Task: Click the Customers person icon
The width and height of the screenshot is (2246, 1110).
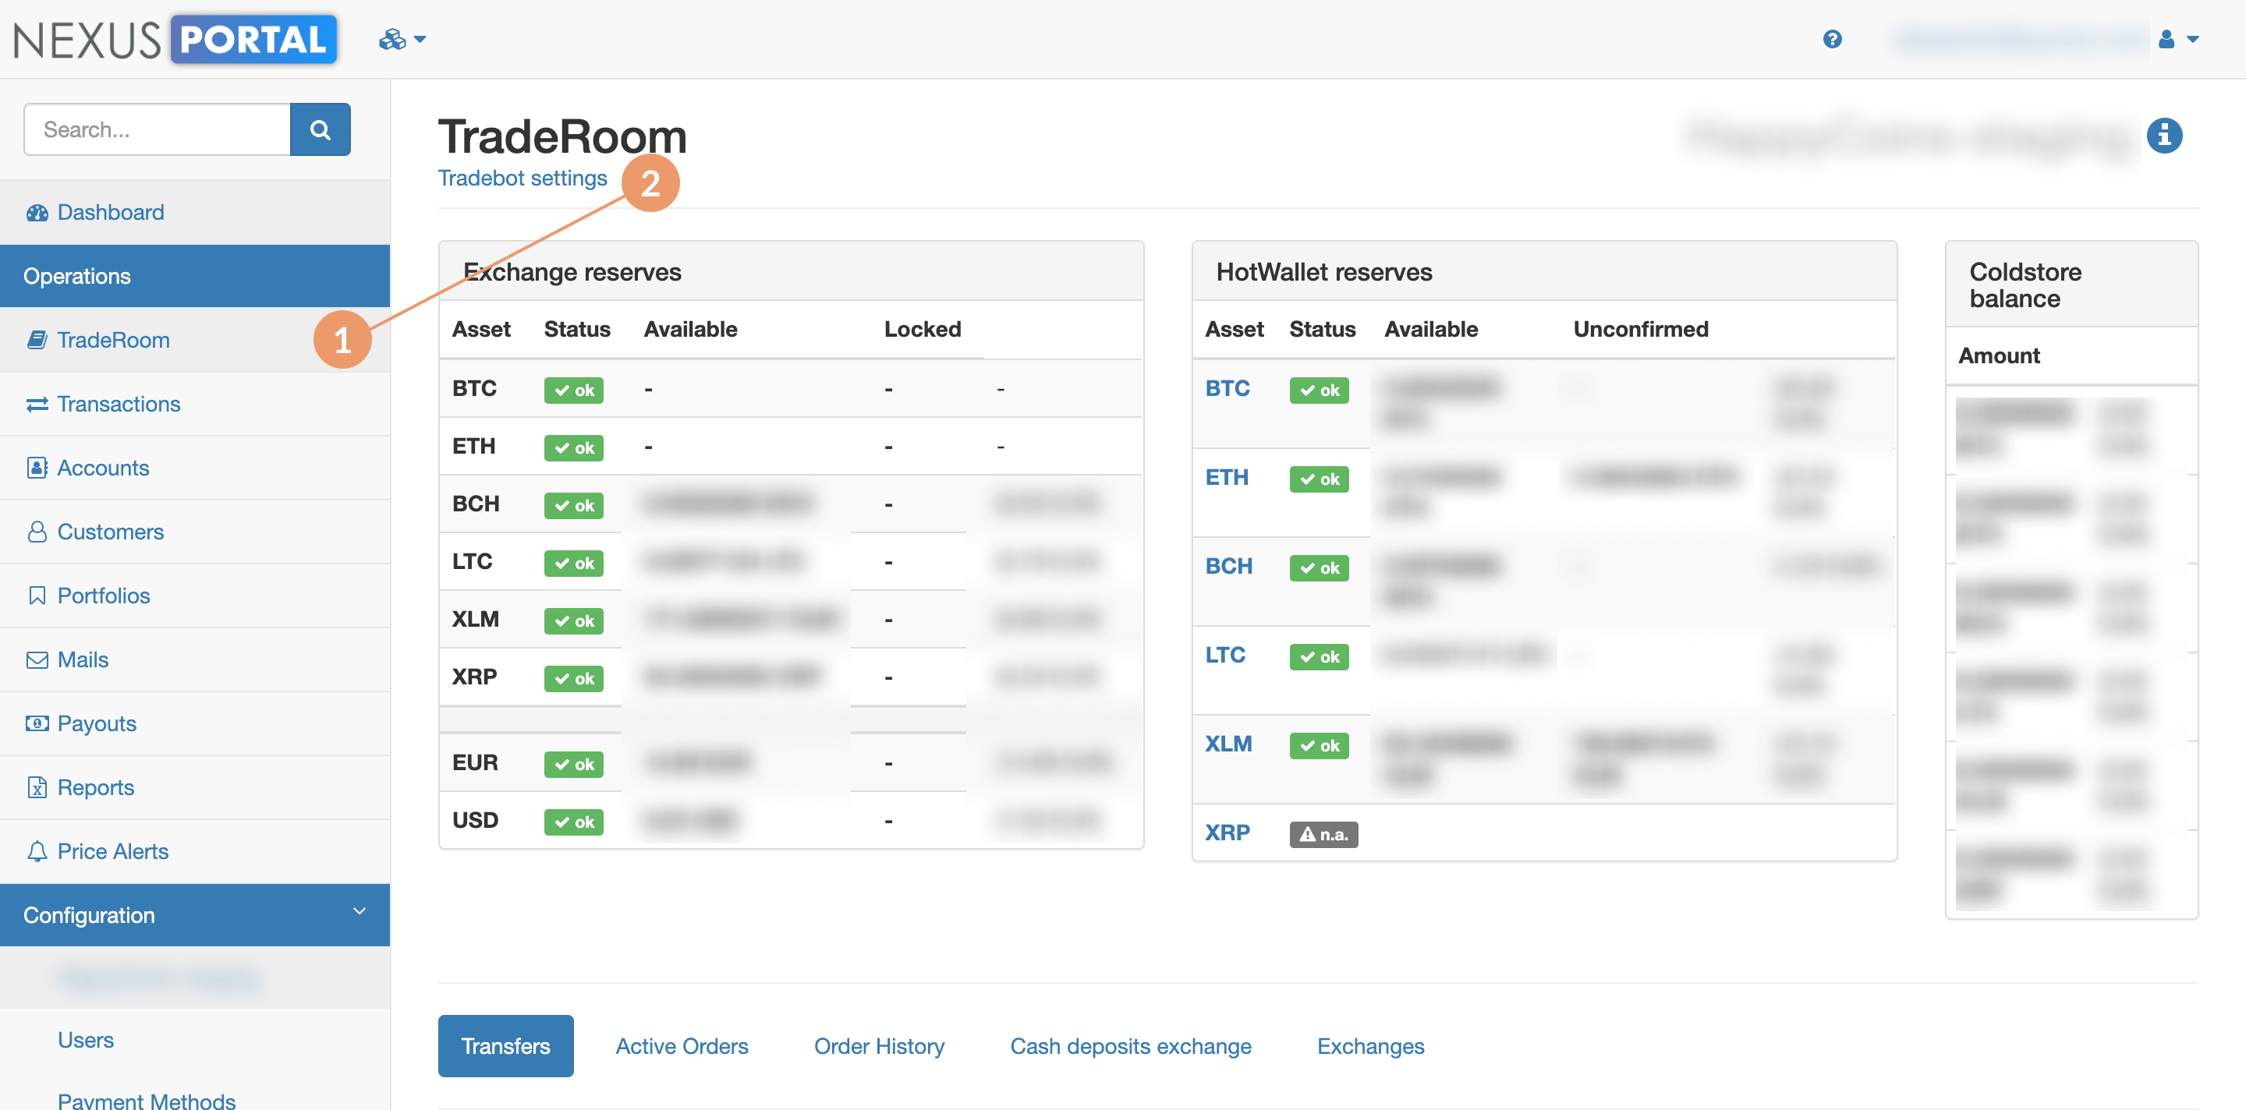Action: tap(37, 532)
